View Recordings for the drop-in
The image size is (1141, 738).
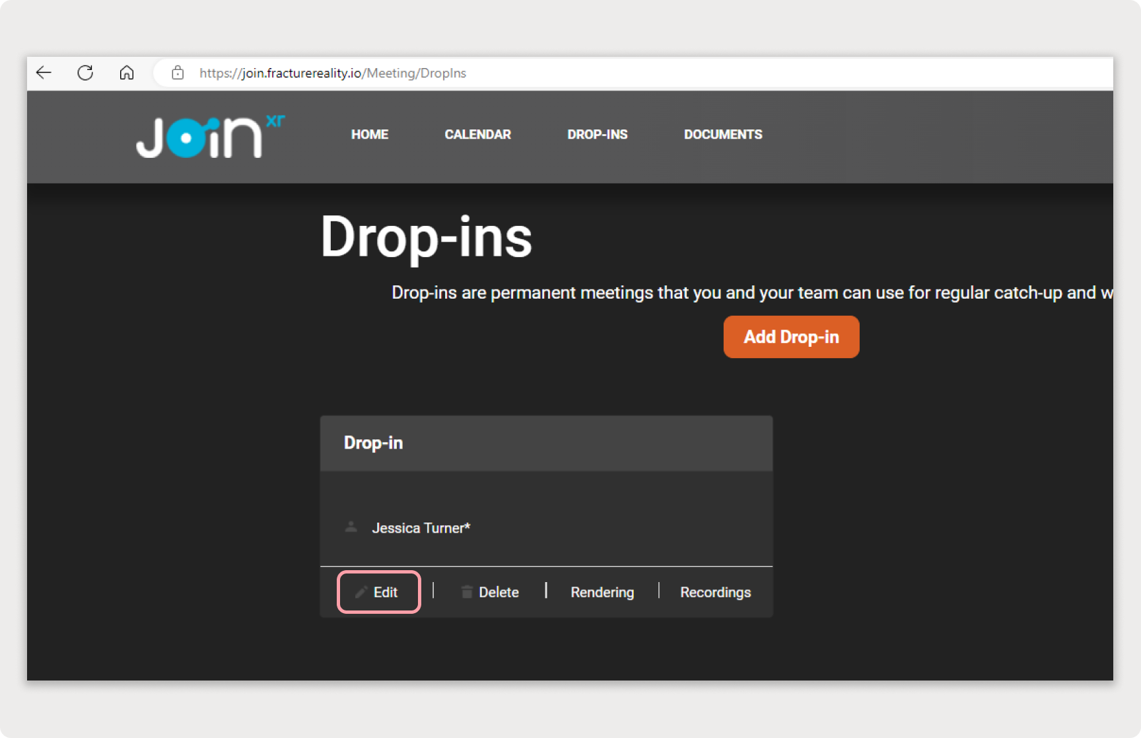pos(715,592)
